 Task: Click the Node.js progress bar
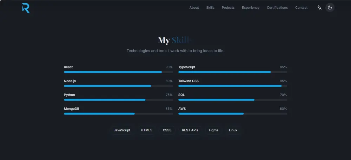pos(118,86)
